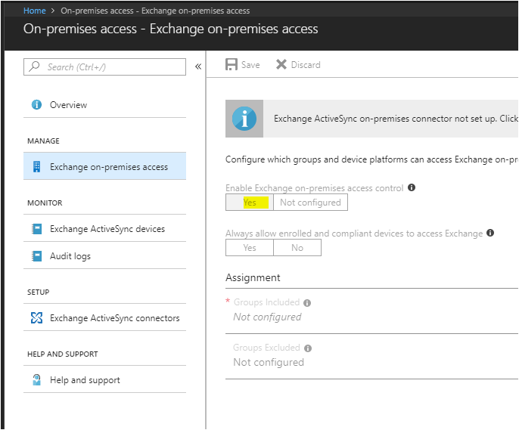
Task: Set Enable Exchange access control to Yes
Action: point(250,202)
